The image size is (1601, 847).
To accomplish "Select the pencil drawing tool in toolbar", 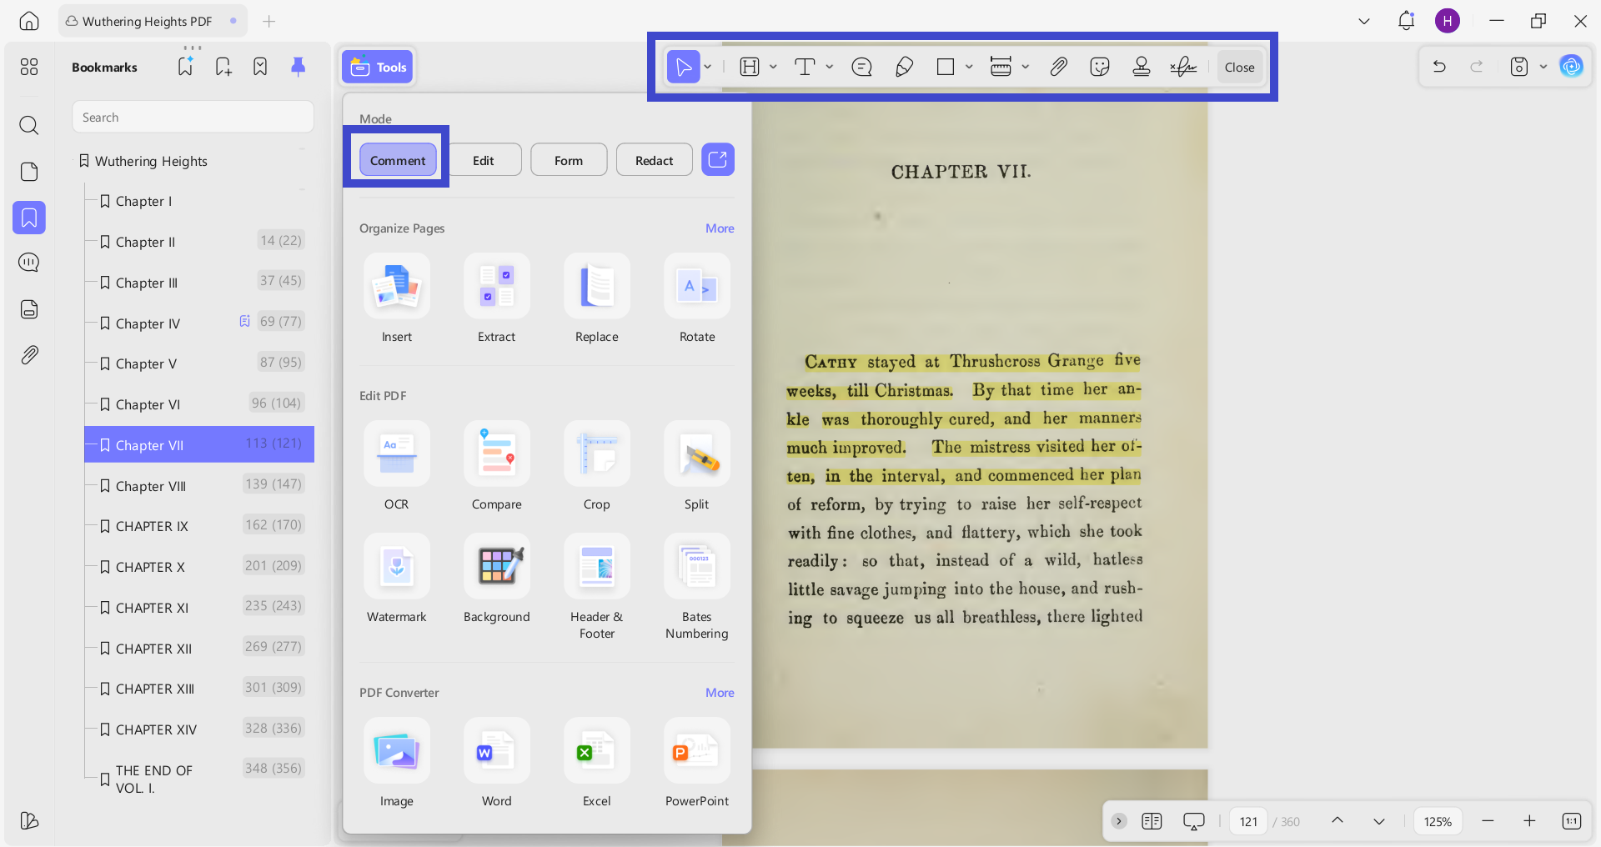I will click(x=904, y=67).
